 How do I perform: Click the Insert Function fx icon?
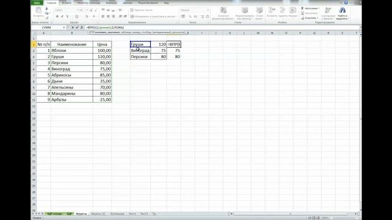81,28
